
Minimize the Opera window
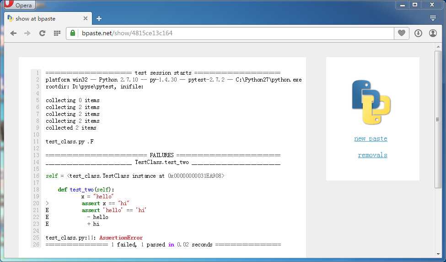[x=402, y=5]
